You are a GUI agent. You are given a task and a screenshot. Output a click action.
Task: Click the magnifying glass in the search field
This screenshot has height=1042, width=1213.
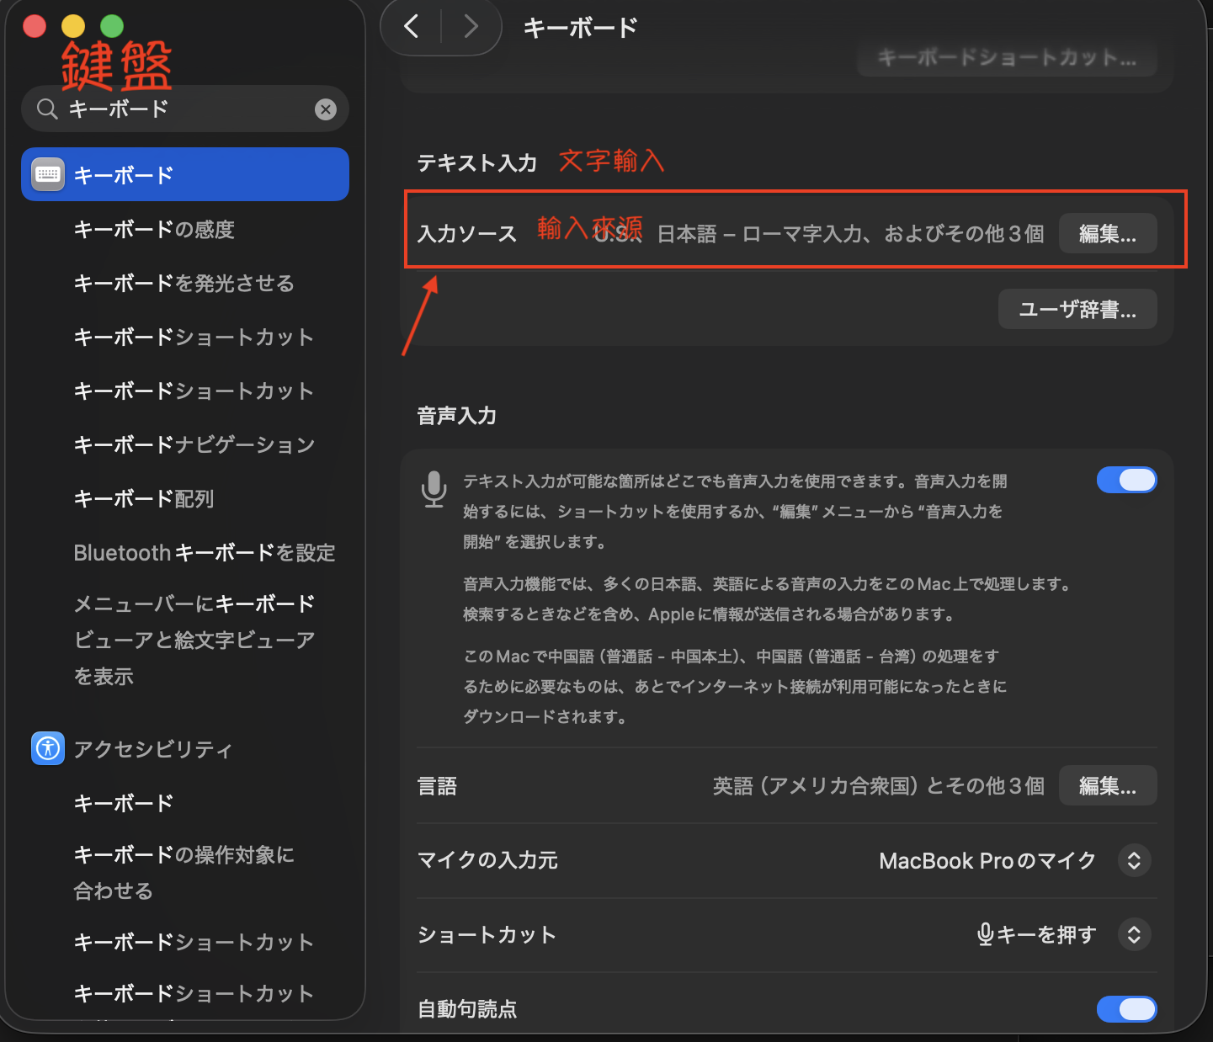tap(47, 109)
